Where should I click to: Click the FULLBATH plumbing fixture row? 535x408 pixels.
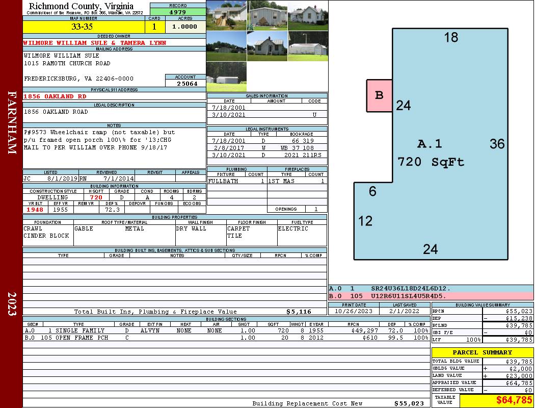[236, 181]
